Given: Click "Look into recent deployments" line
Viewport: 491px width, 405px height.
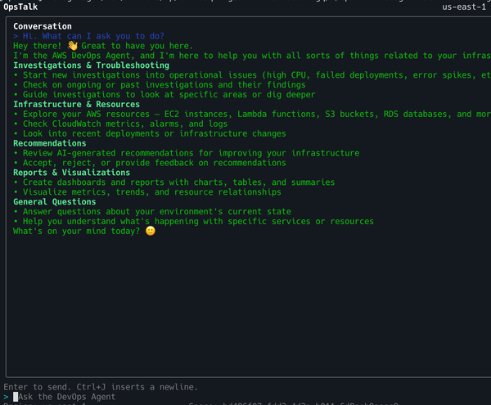Looking at the screenshot, I should tap(150, 133).
